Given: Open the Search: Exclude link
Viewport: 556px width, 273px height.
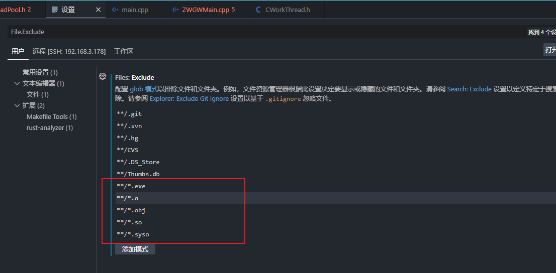Looking at the screenshot, I should click(x=470, y=89).
